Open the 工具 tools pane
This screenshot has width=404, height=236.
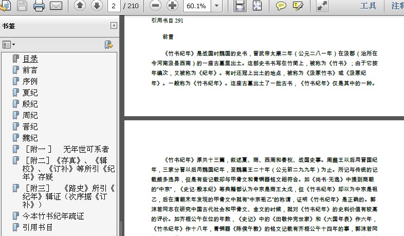pyautogui.click(x=368, y=6)
